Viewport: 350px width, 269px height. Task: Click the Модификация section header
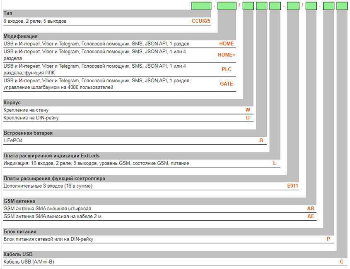pyautogui.click(x=21, y=36)
